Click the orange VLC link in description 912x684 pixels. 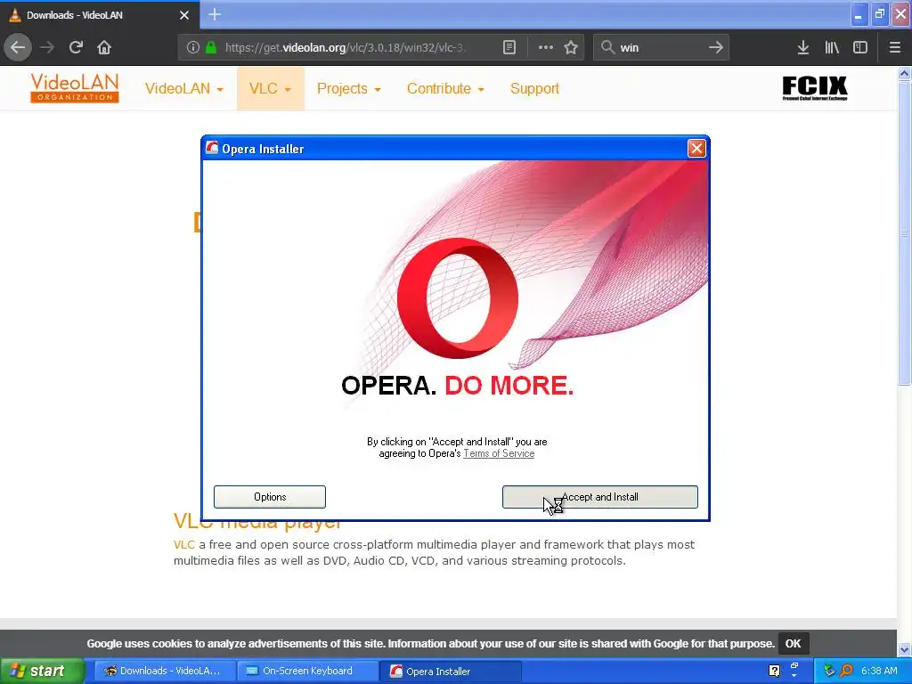(x=183, y=544)
